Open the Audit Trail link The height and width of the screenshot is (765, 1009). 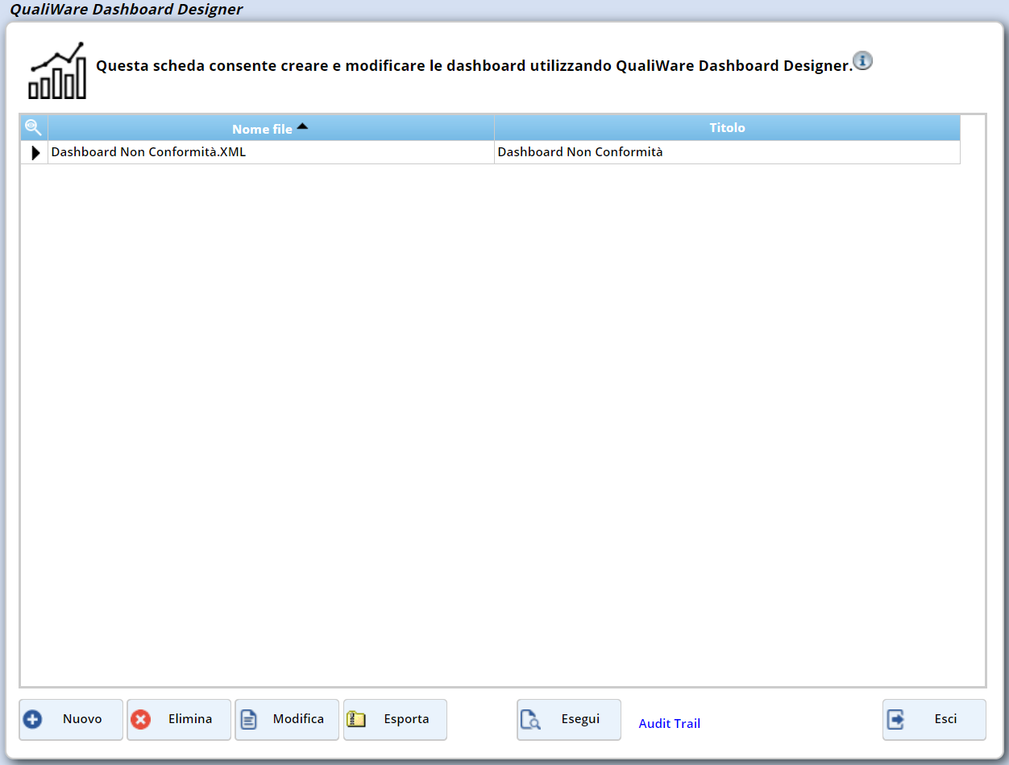[x=669, y=723]
